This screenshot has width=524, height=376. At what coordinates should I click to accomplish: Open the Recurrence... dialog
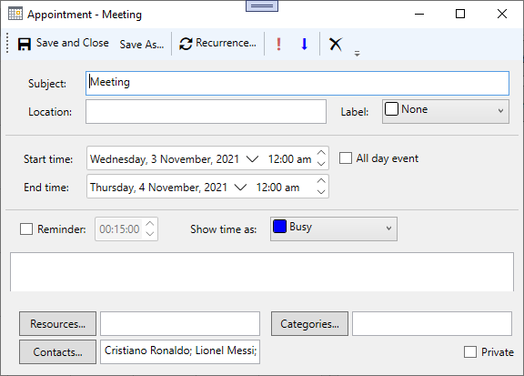click(218, 44)
